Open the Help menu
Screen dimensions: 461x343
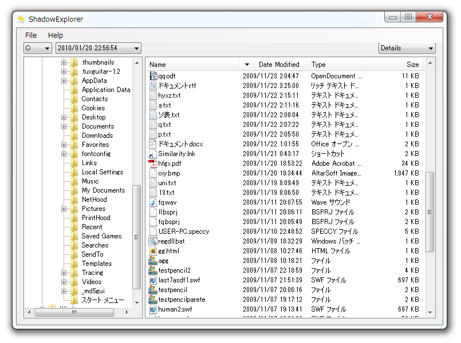56,35
